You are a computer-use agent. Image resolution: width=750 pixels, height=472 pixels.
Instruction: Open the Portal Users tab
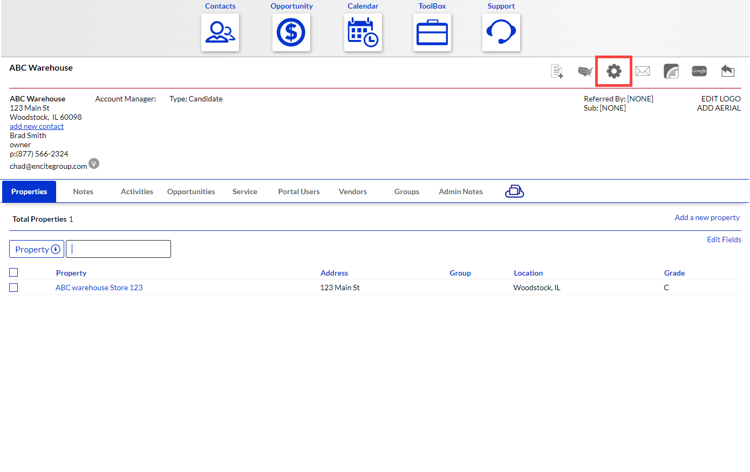(299, 191)
